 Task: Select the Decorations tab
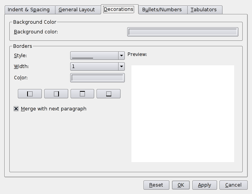[x=119, y=9]
